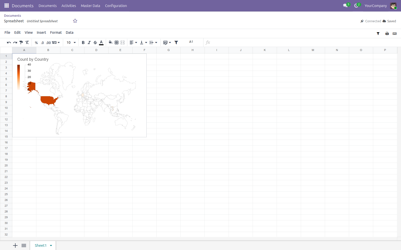Expand the vertical alignment dropdown

pyautogui.click(x=143, y=43)
